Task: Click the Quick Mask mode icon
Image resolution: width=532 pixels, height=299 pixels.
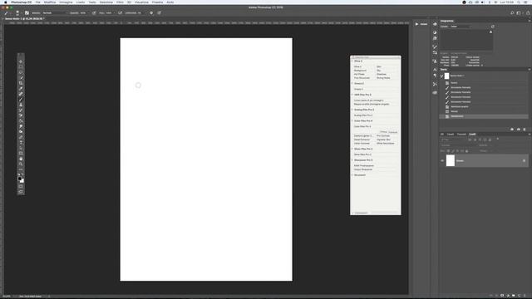Action: [x=21, y=186]
